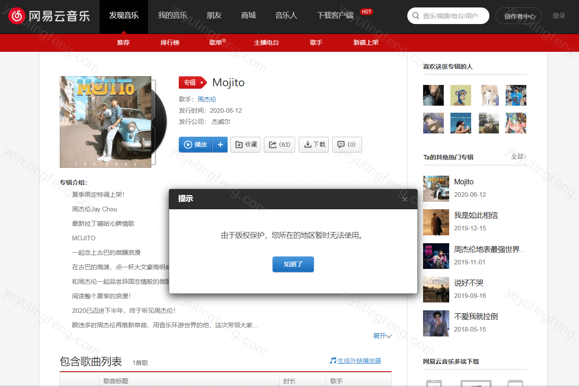Open 创作者中心
Screen dimensions: 579x387
click(519, 16)
